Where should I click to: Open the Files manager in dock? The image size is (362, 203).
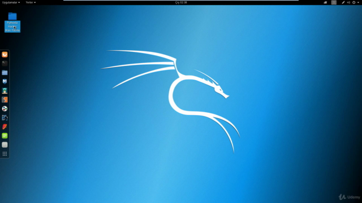point(5,73)
